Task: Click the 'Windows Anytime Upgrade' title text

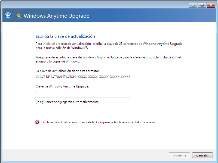Action: coord(56,16)
